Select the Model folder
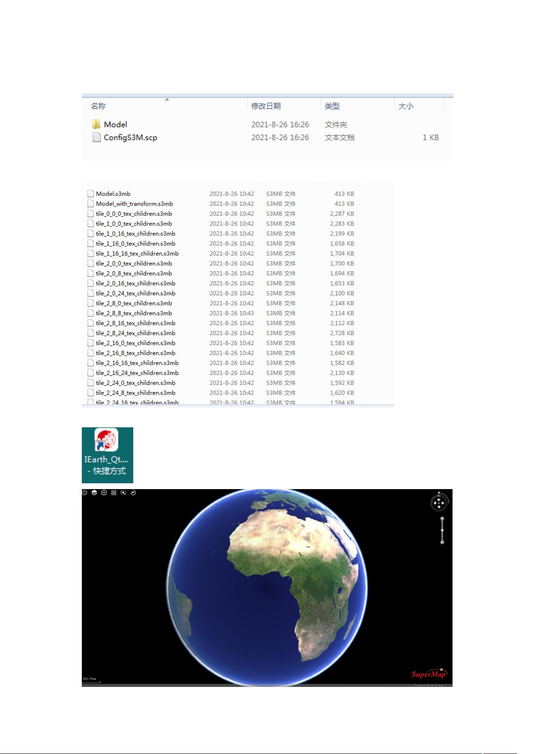This screenshot has height=754, width=533. click(115, 124)
